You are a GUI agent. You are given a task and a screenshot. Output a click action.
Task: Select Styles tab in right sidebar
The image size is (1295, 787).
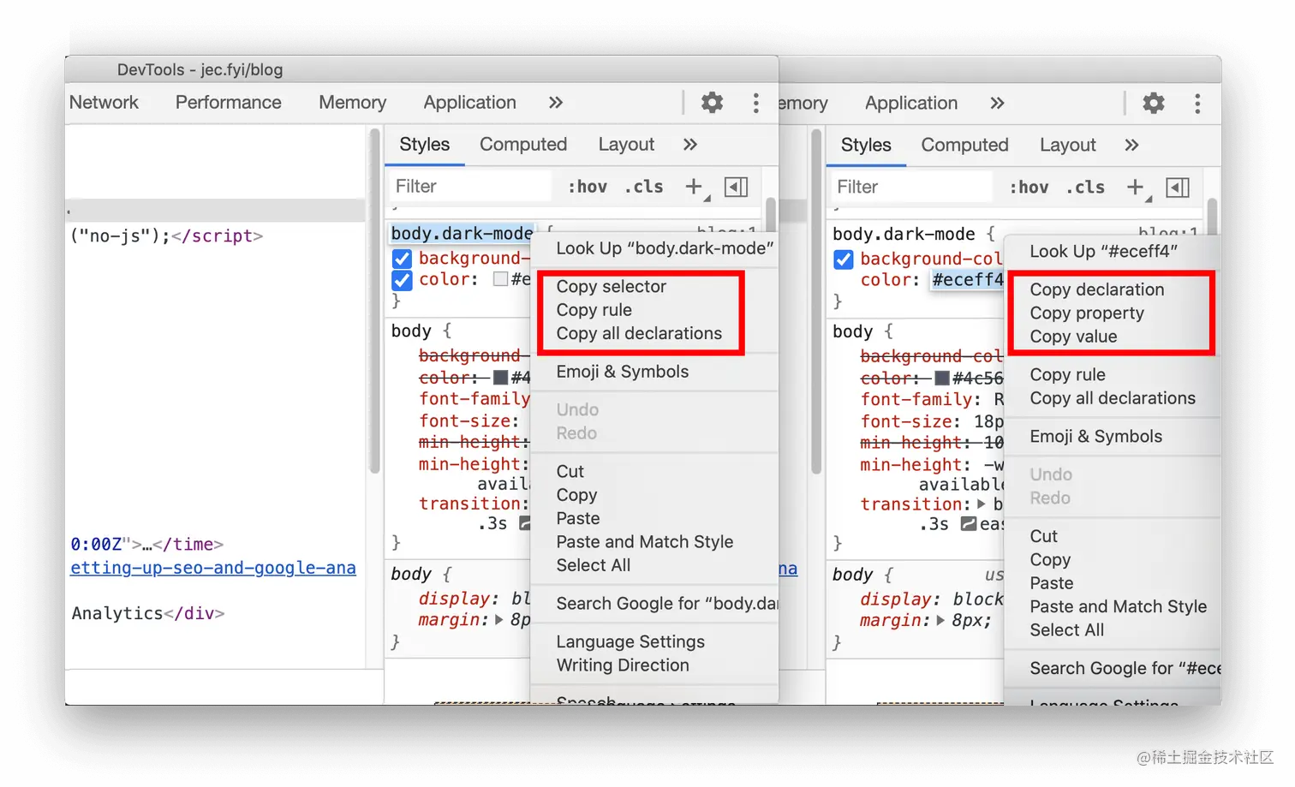coord(866,146)
